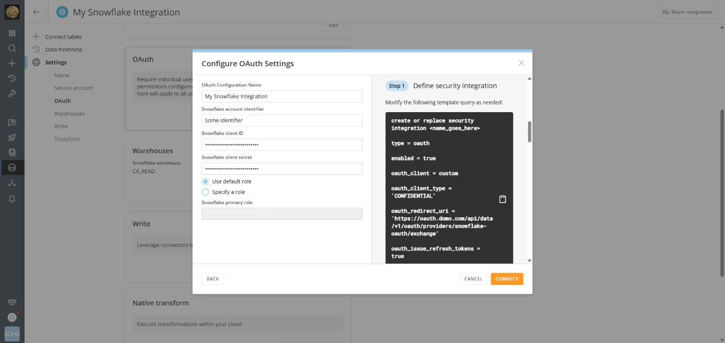
Task: Go to the Warehouses settings item
Action: click(69, 114)
